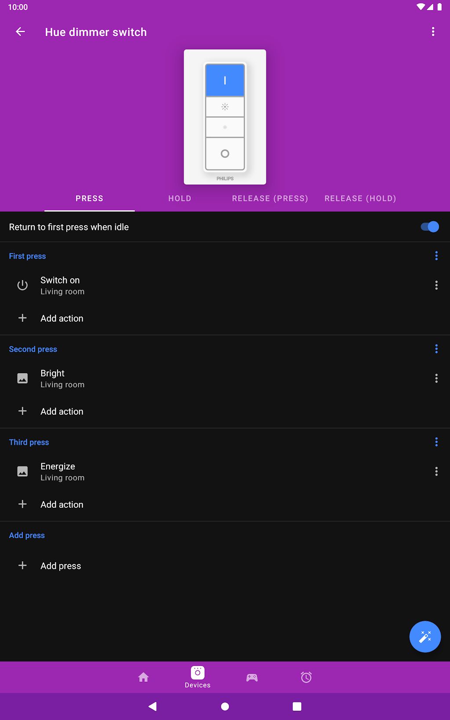Select the Switch on Living room action
The width and height of the screenshot is (450, 720).
point(225,286)
